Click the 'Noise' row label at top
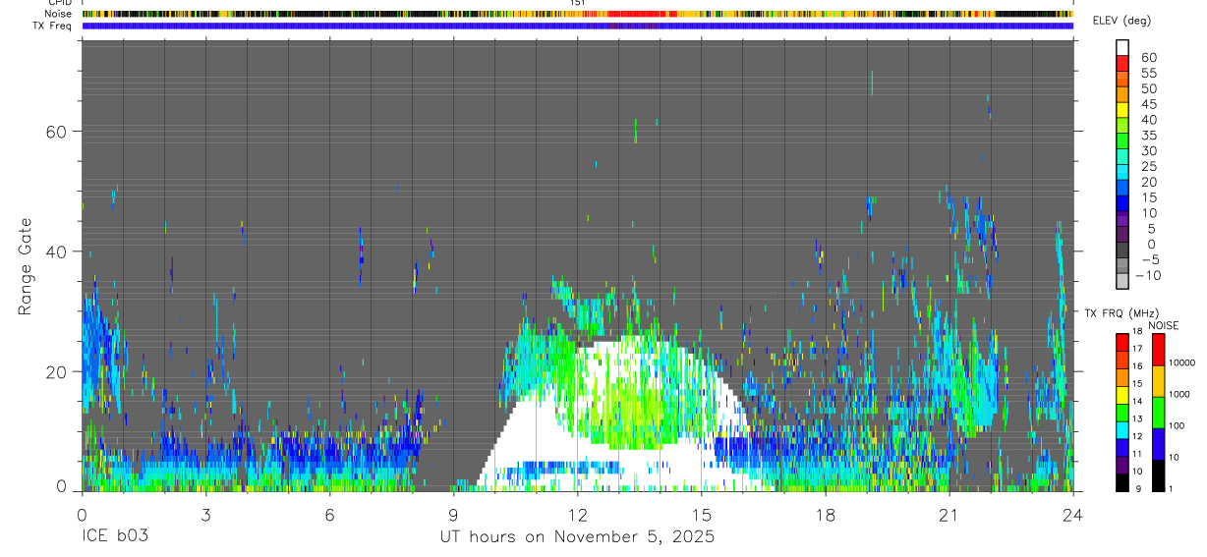Viewport: 1207px width, 557px height. tap(58, 14)
